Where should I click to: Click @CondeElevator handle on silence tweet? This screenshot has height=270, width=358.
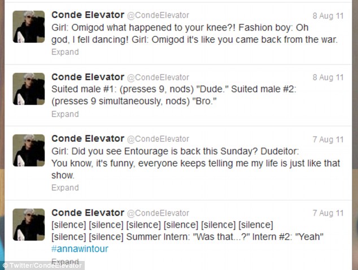[159, 214]
